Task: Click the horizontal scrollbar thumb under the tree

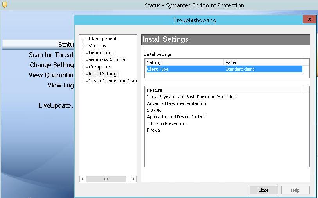Action: [106, 179]
